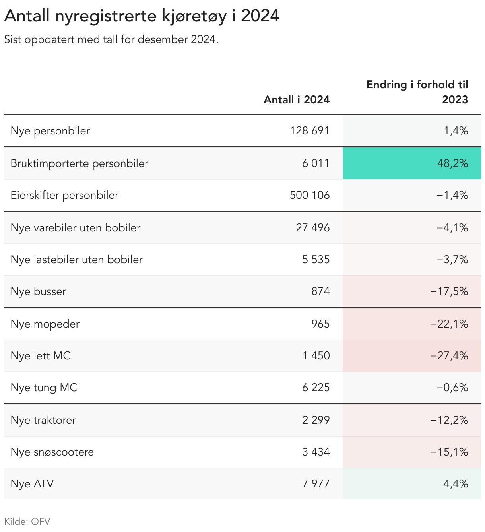The image size is (485, 532).
Task: Select the 500 106 count cell
Action: (x=310, y=195)
